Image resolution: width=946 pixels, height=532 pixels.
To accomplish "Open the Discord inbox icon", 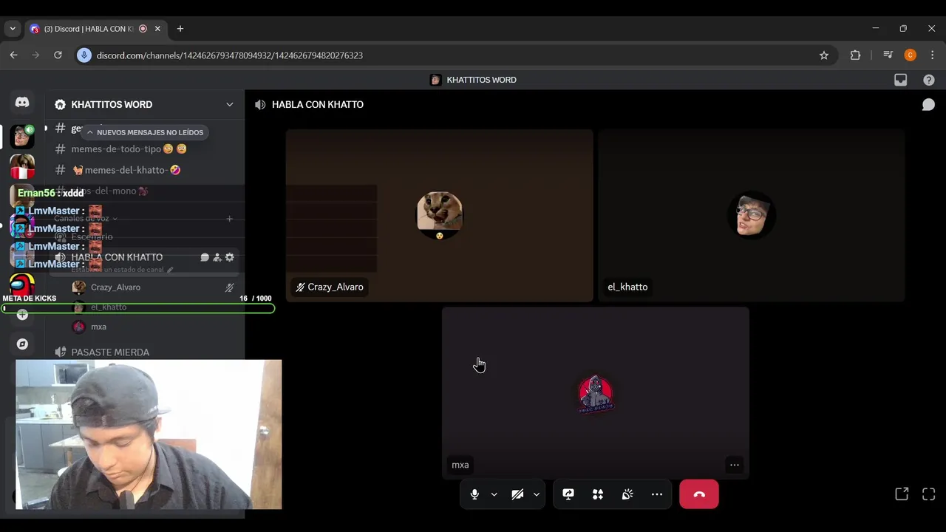I will point(900,80).
